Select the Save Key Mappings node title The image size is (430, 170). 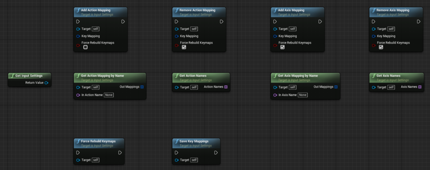click(x=194, y=141)
